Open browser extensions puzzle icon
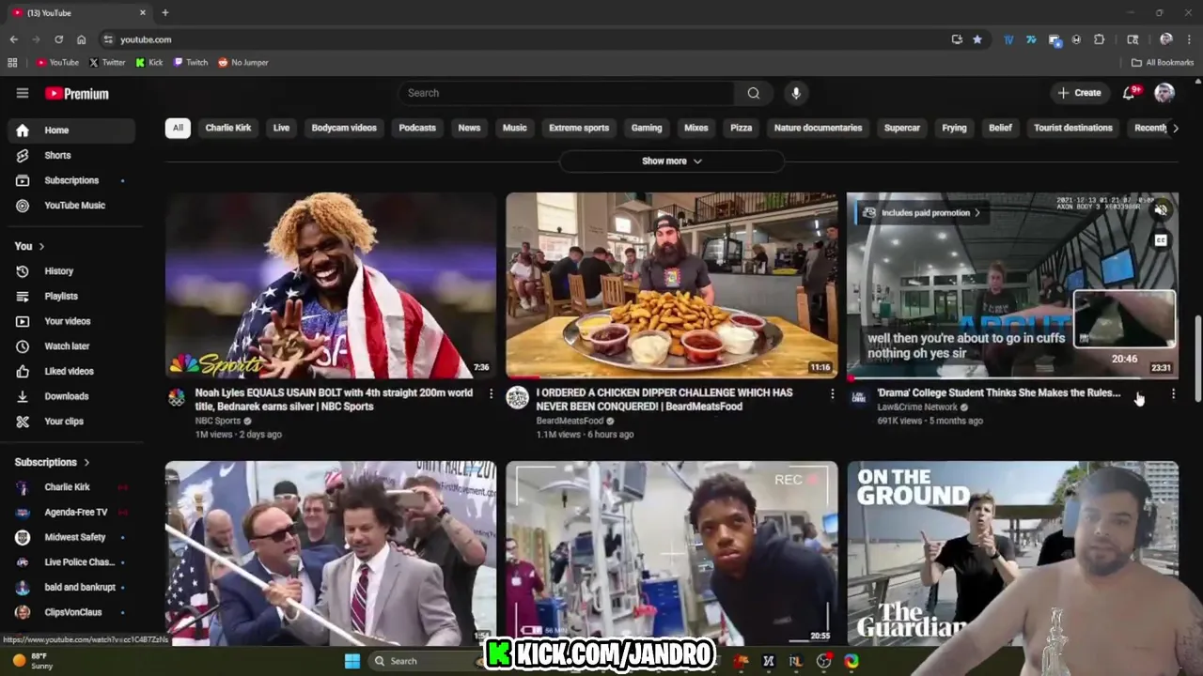1203x676 pixels. (x=1100, y=39)
